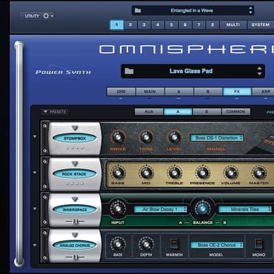Bypass the ROCK STACK effect unit

coord(75,174)
